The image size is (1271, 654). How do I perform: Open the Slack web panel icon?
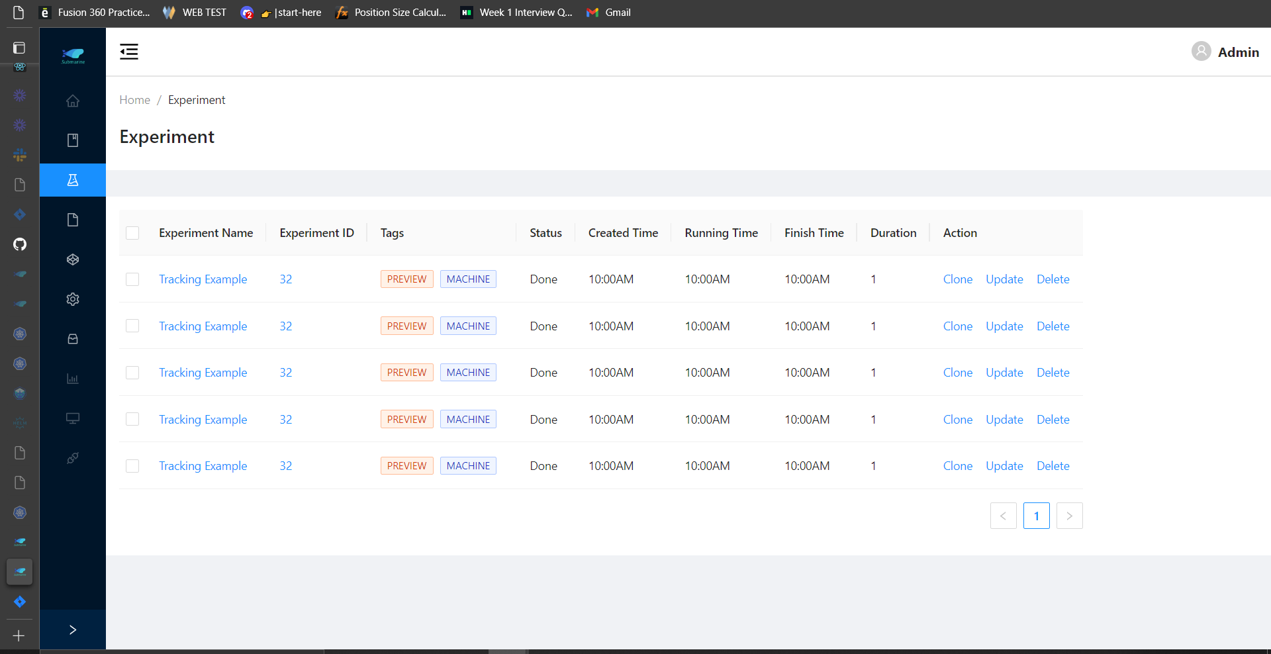20,155
